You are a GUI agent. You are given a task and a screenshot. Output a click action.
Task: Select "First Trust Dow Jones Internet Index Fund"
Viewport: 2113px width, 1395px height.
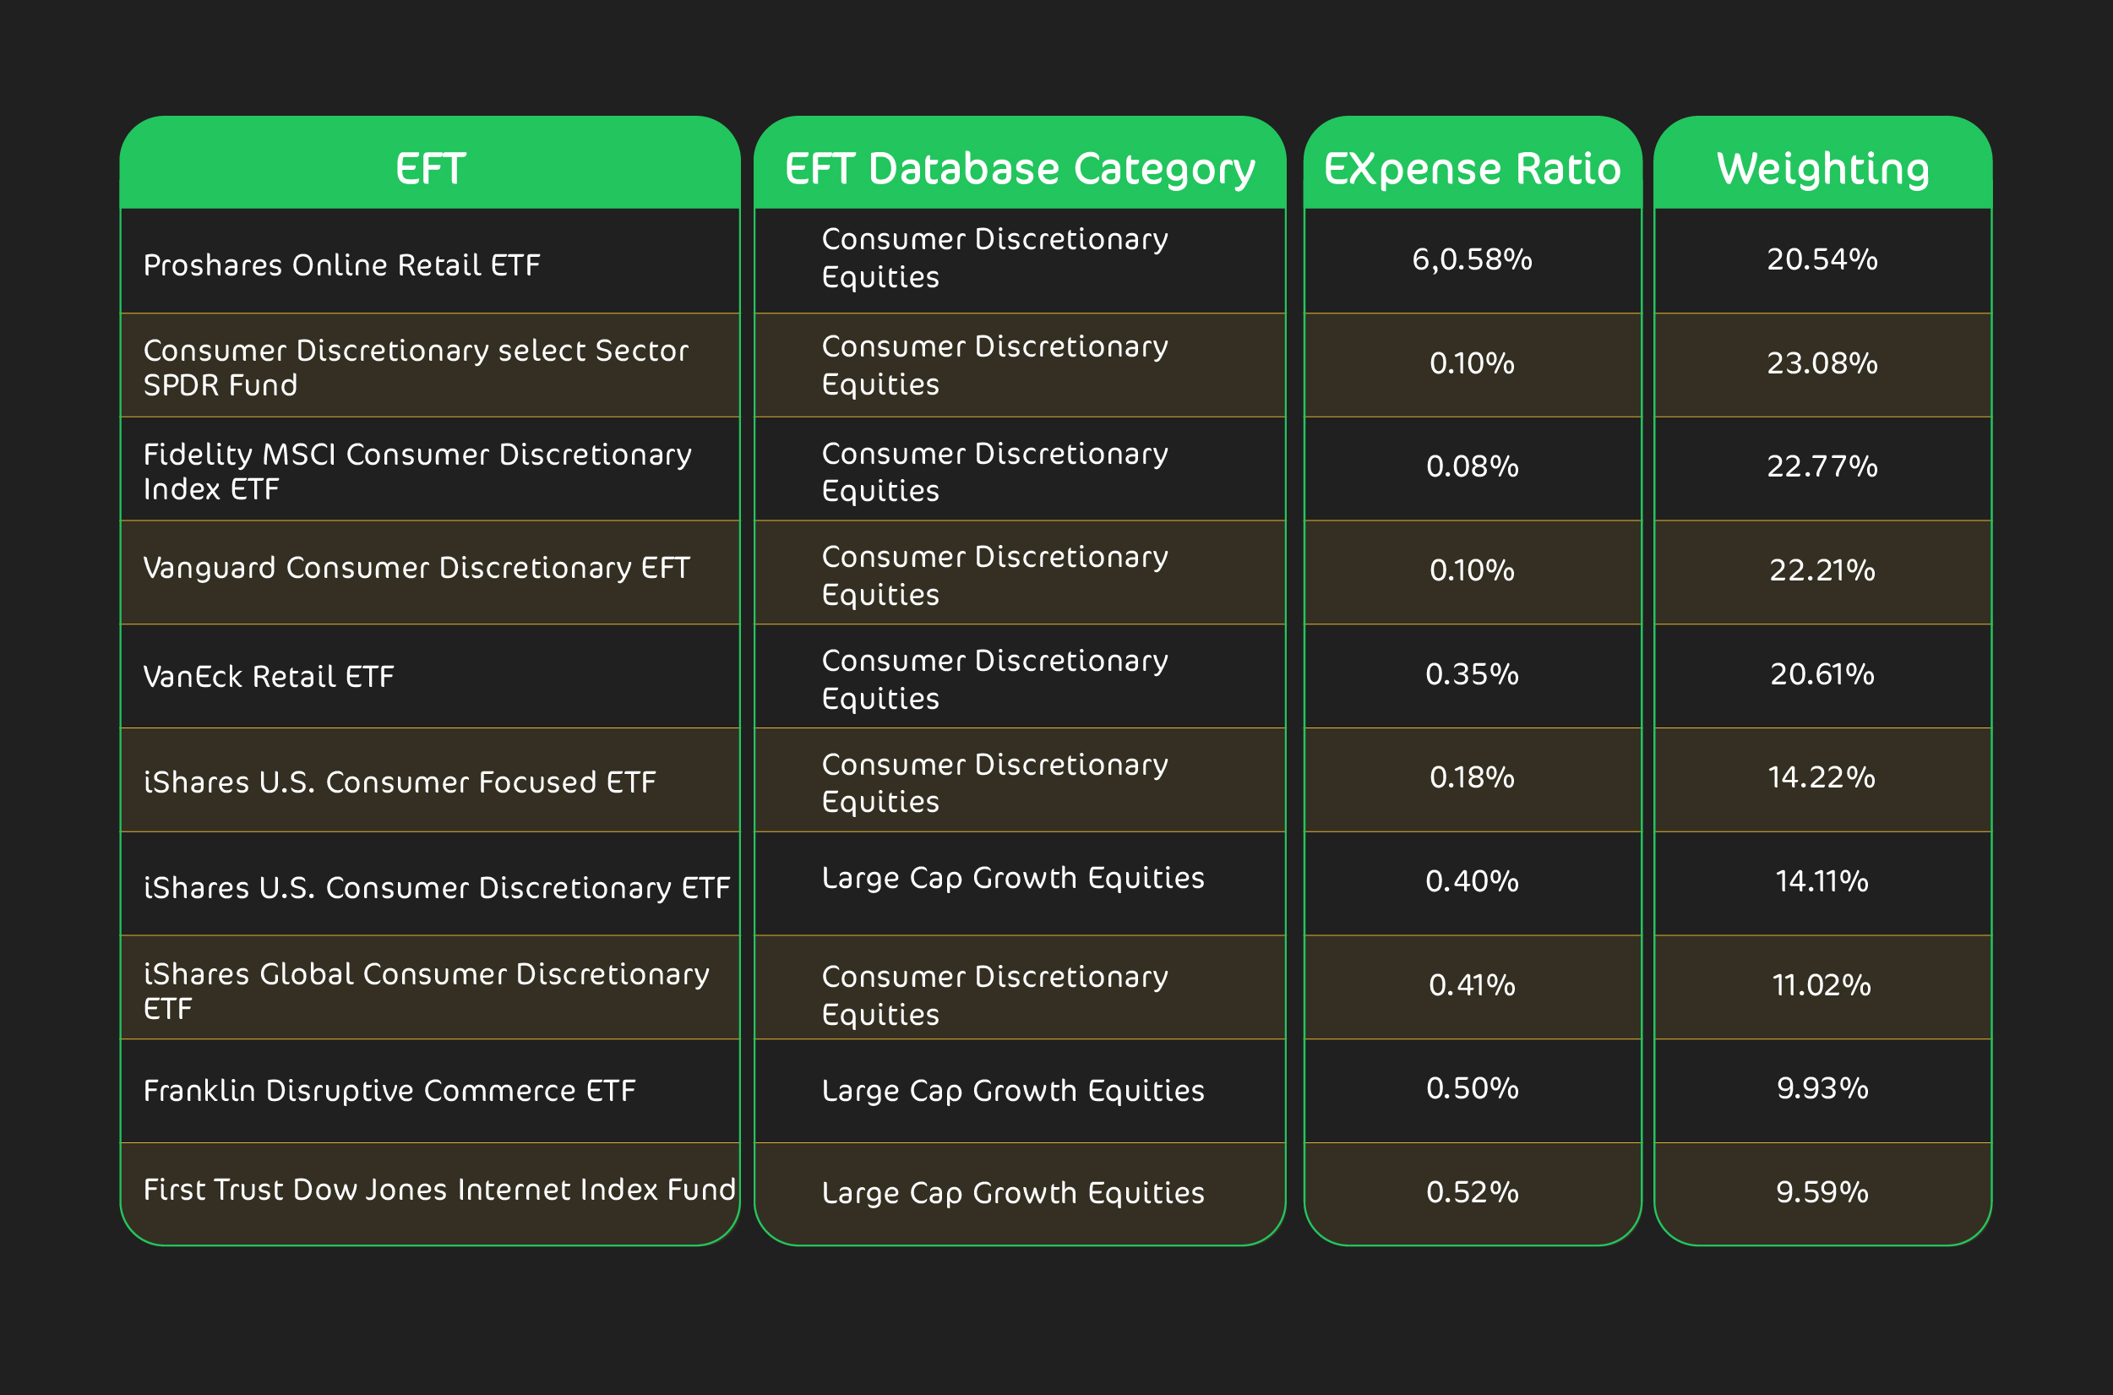coord(439,1190)
